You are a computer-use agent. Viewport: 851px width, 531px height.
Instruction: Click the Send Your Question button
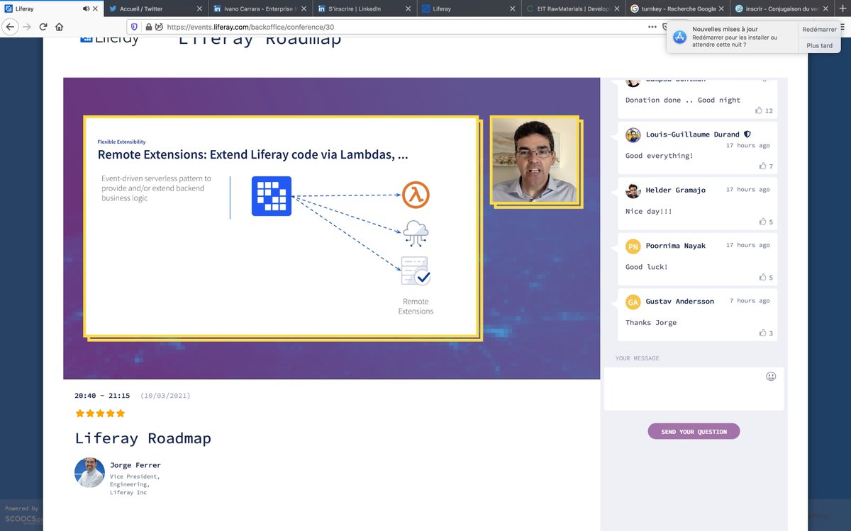pos(694,431)
